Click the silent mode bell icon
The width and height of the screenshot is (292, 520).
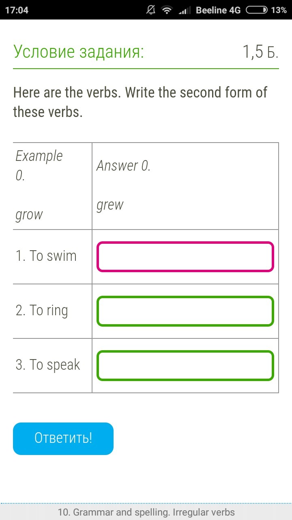(151, 10)
